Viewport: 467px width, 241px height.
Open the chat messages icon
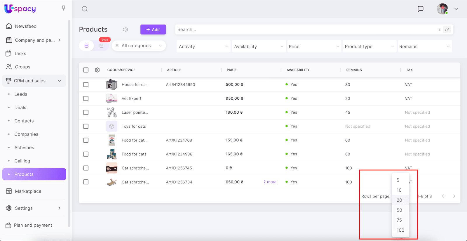pos(420,9)
